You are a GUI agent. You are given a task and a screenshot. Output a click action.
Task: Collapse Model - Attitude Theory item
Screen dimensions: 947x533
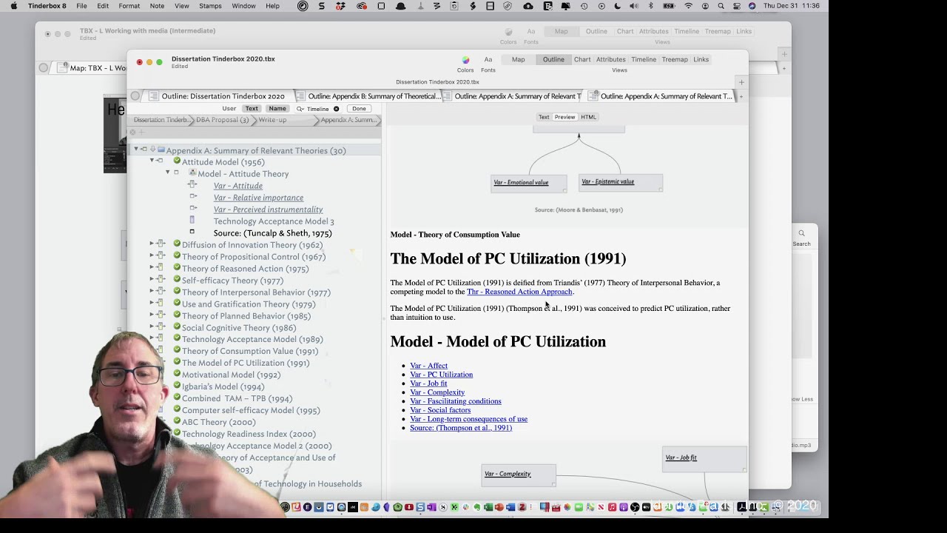tap(167, 173)
